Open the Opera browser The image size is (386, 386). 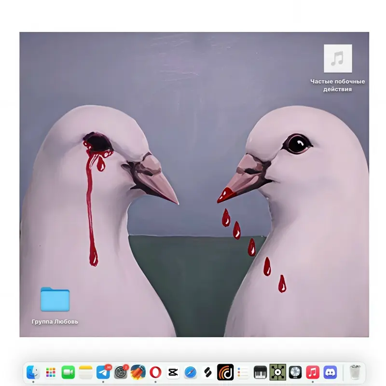[x=155, y=372]
